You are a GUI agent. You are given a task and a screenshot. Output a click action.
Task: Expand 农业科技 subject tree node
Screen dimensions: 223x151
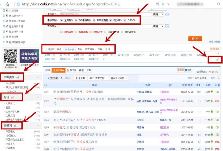[4, 11]
